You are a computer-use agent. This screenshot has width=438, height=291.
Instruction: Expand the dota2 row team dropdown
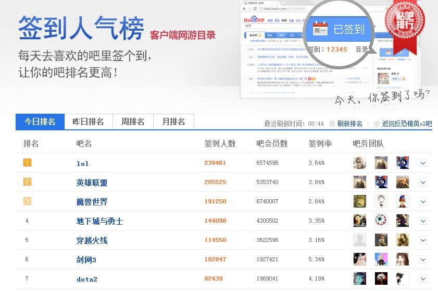tap(423, 279)
